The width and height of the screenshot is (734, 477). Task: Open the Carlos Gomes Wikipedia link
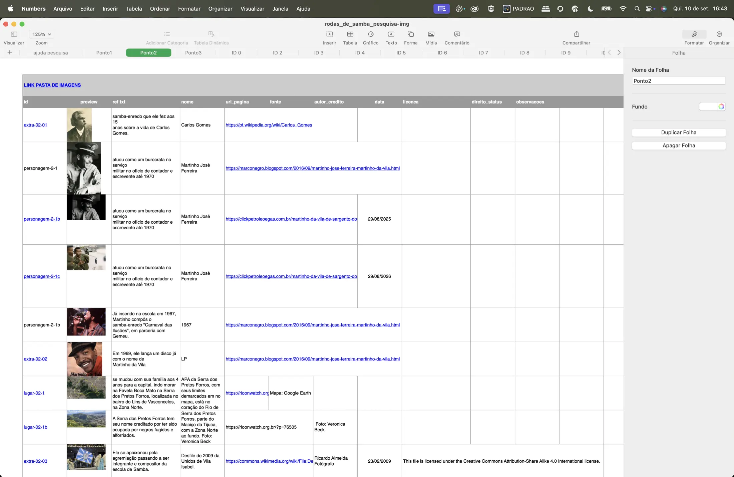pos(269,125)
